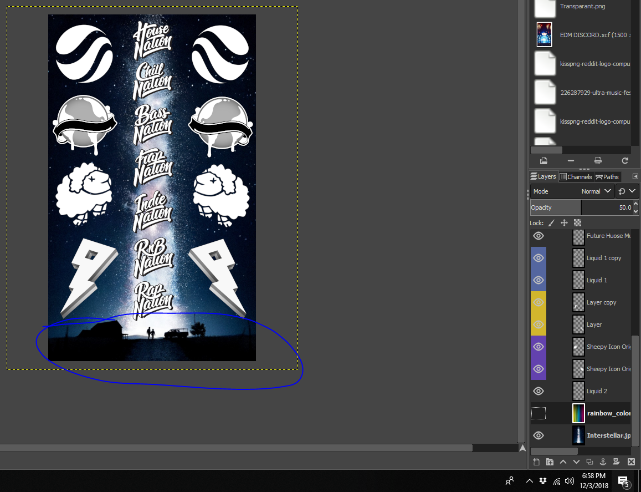Duplicate the selected layer
Viewport: 641px width, 492px height.
coord(589,461)
